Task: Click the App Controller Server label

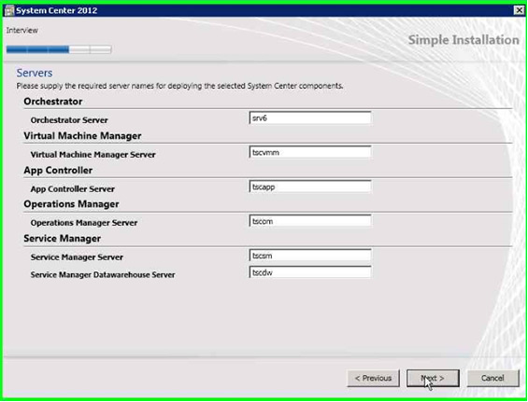Action: 72,189
